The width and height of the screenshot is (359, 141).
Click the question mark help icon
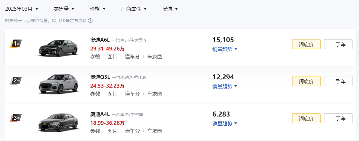90,21
